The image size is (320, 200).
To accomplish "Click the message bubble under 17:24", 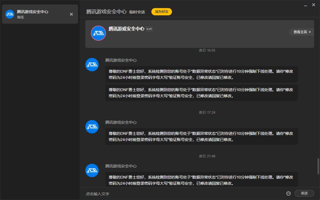I will [201, 136].
